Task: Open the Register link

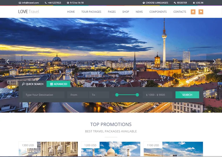Action: pyautogui.click(x=180, y=3)
